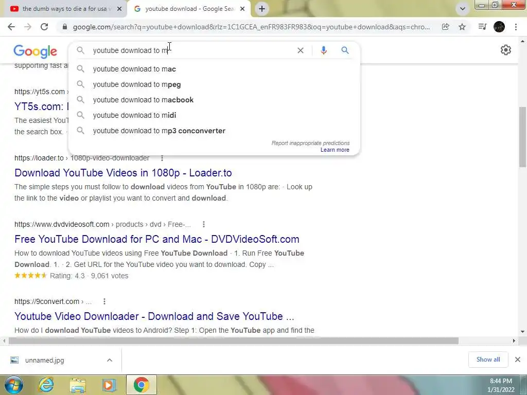The width and height of the screenshot is (527, 395).
Task: Click the vertical scrollbar thumb
Action: pos(523,137)
